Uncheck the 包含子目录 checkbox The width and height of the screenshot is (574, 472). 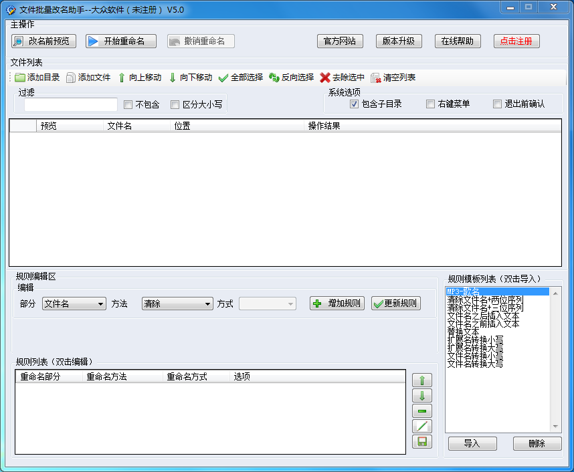click(354, 104)
